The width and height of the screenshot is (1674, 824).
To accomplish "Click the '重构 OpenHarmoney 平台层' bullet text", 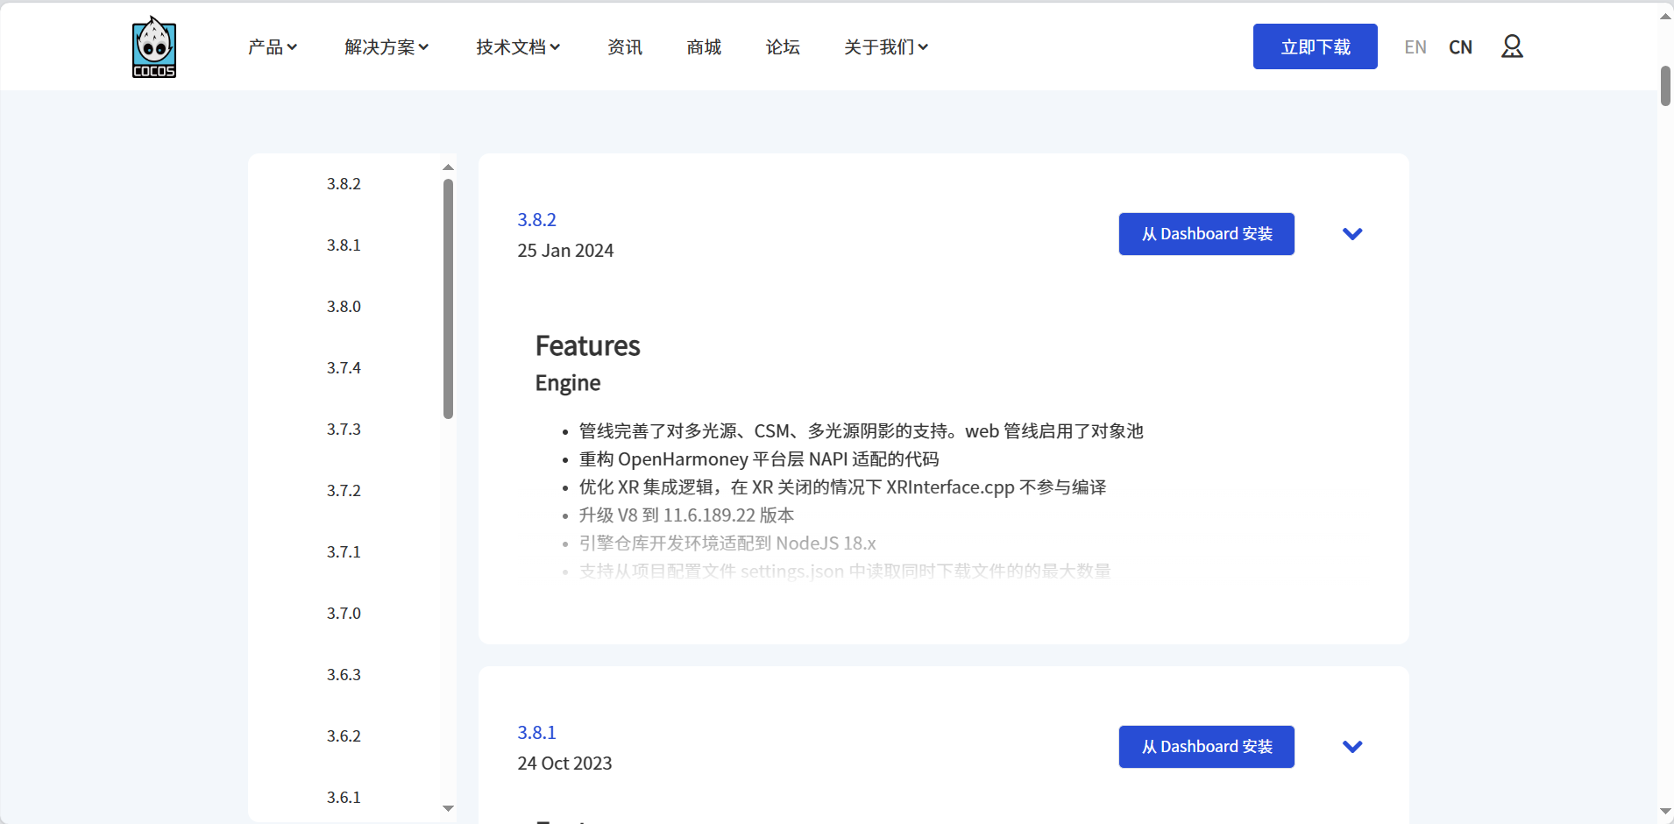I will click(x=759, y=459).
